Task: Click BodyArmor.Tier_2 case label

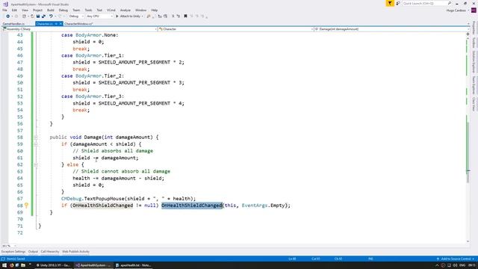Action: pos(99,76)
